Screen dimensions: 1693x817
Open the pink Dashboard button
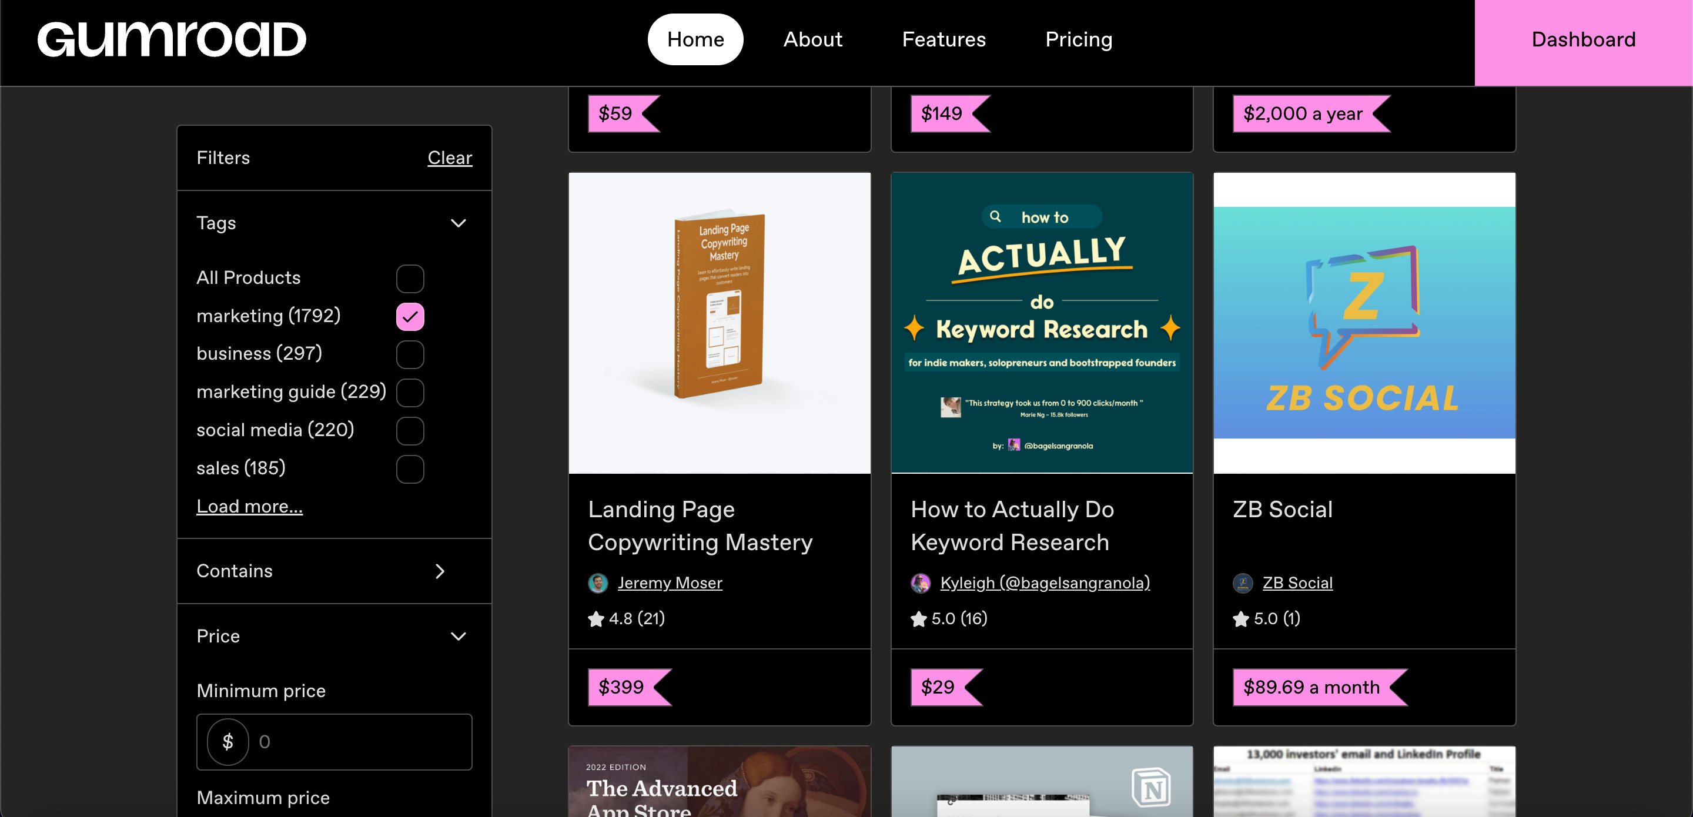(1582, 39)
